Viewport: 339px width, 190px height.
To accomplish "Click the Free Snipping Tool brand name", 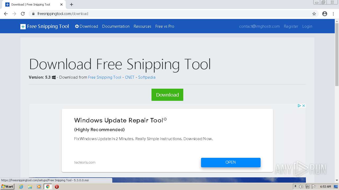I will pyautogui.click(x=48, y=26).
